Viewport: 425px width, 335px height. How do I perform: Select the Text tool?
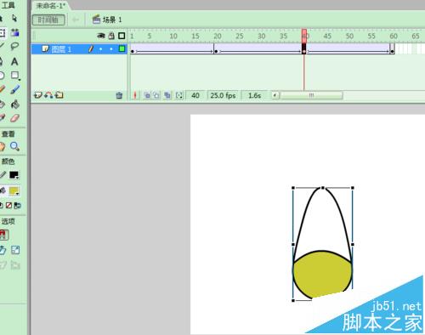(14, 61)
